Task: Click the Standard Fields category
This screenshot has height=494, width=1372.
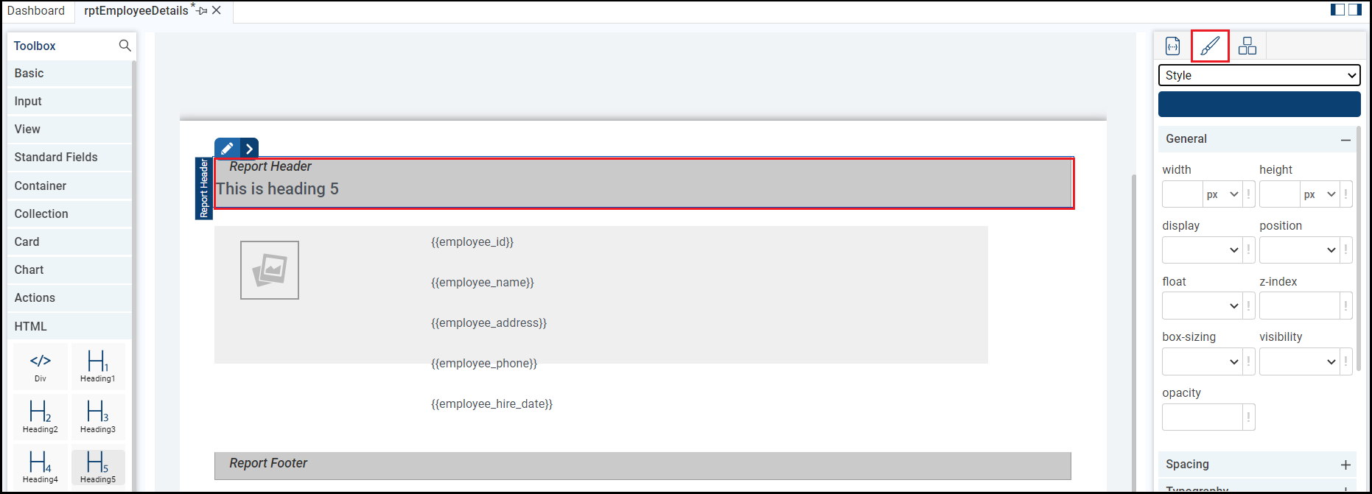Action: pos(56,157)
